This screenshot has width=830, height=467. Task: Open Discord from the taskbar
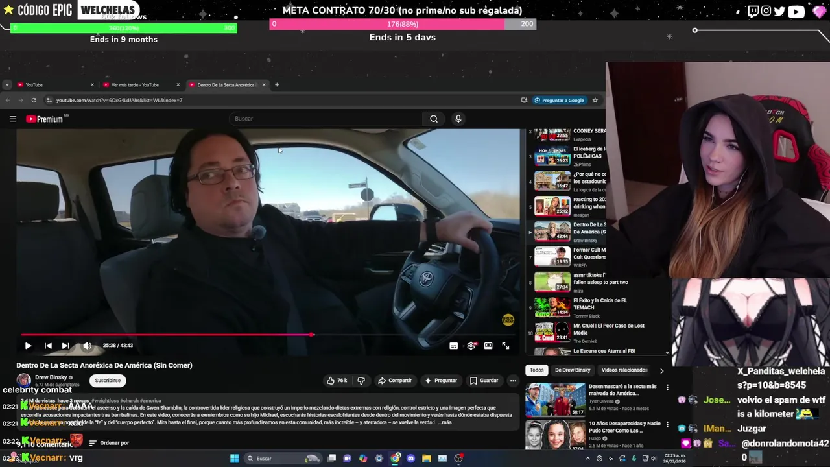click(x=410, y=459)
